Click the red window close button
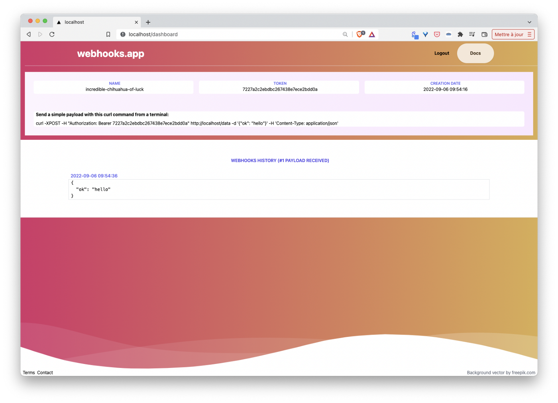The width and height of the screenshot is (558, 403). click(x=30, y=21)
